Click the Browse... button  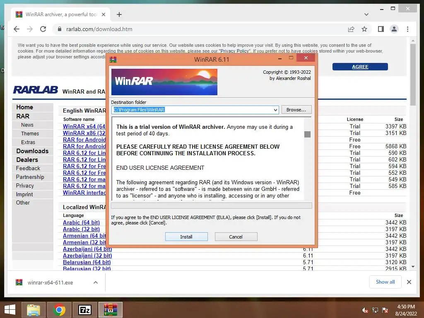296,110
